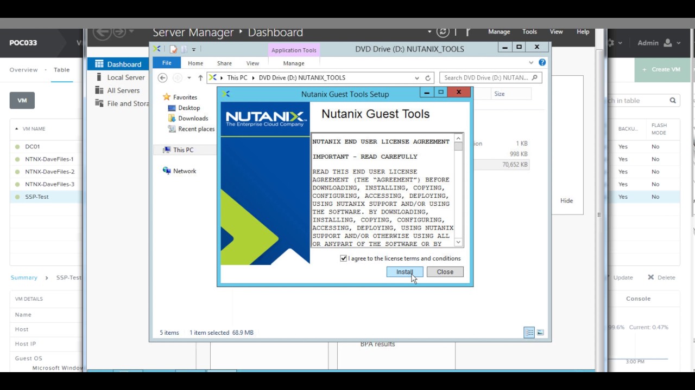Click Delete action for the VM

(661, 277)
